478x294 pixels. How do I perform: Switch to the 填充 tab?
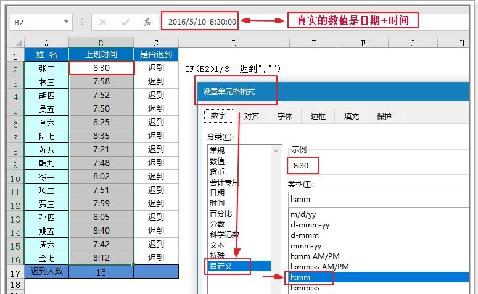click(x=351, y=116)
